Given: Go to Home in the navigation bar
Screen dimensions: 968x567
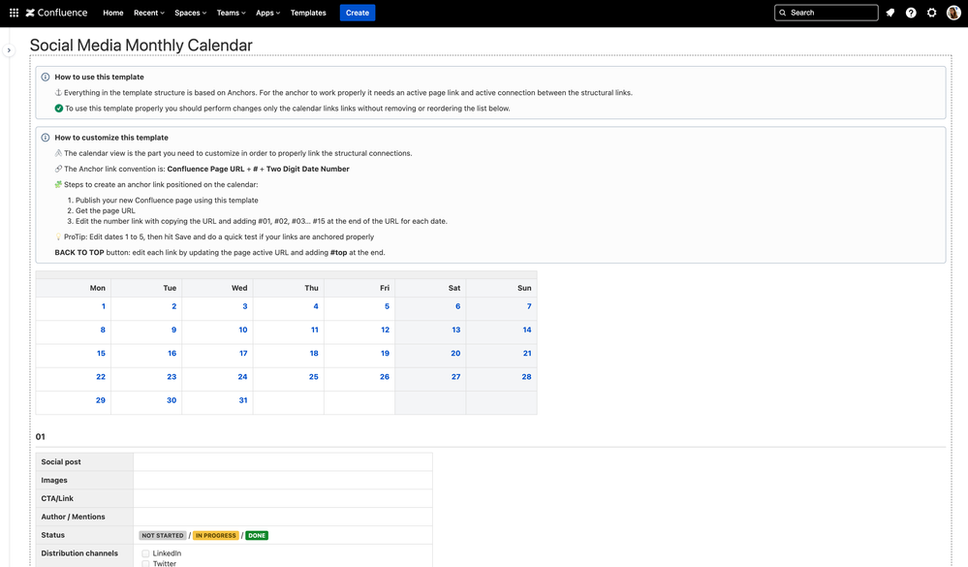Looking at the screenshot, I should (112, 13).
